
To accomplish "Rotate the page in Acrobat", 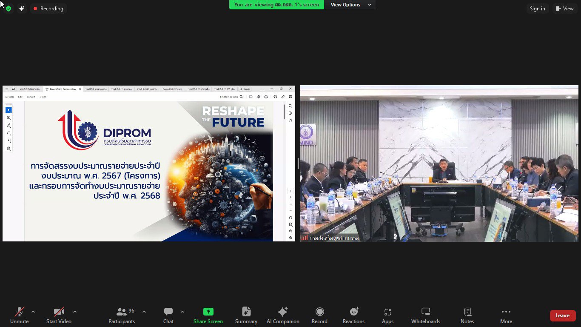I will [x=290, y=218].
